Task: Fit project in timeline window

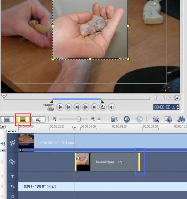Action: (x=99, y=119)
